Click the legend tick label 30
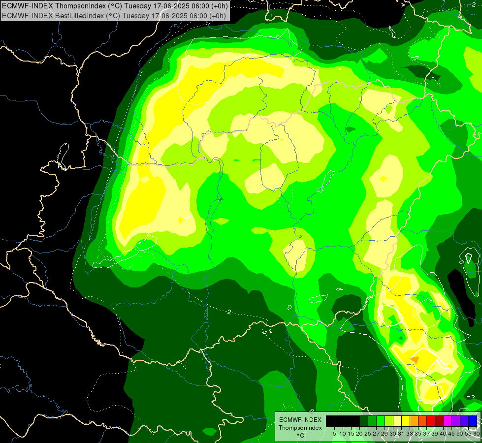Screen dimensions: 482x443 click(393, 434)
